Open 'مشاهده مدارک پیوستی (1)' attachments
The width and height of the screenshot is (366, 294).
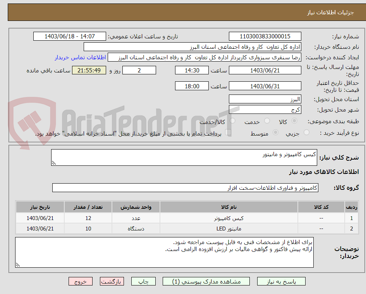click(x=206, y=281)
